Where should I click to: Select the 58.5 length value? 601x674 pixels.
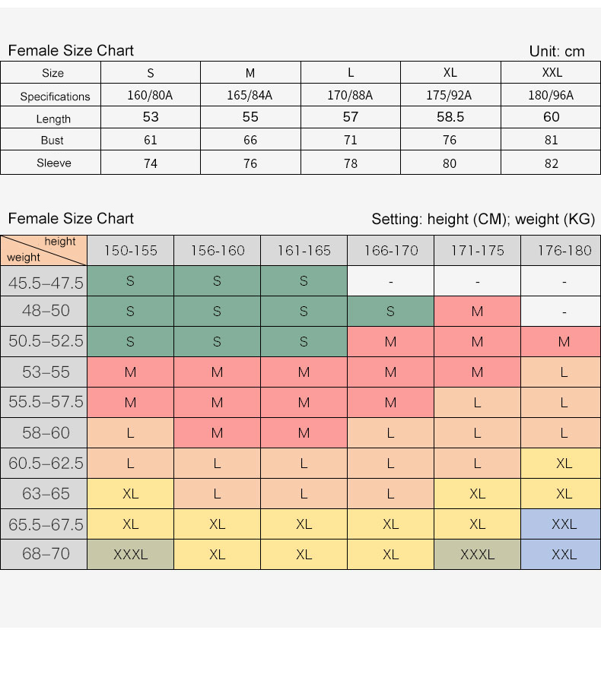450,117
